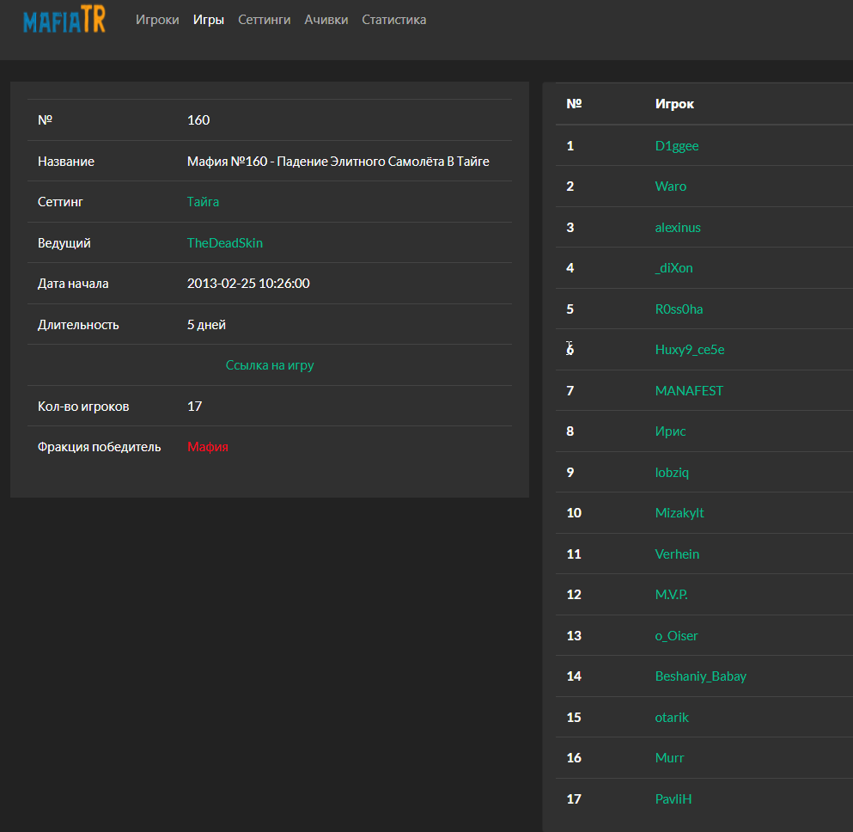This screenshot has height=832, width=853.
Task: Open the Статистика page
Action: (x=393, y=20)
